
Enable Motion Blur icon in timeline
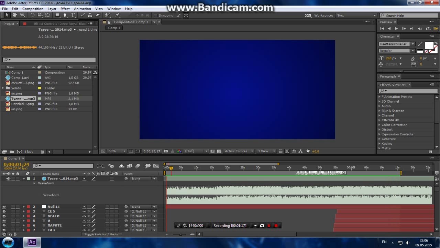point(137,166)
